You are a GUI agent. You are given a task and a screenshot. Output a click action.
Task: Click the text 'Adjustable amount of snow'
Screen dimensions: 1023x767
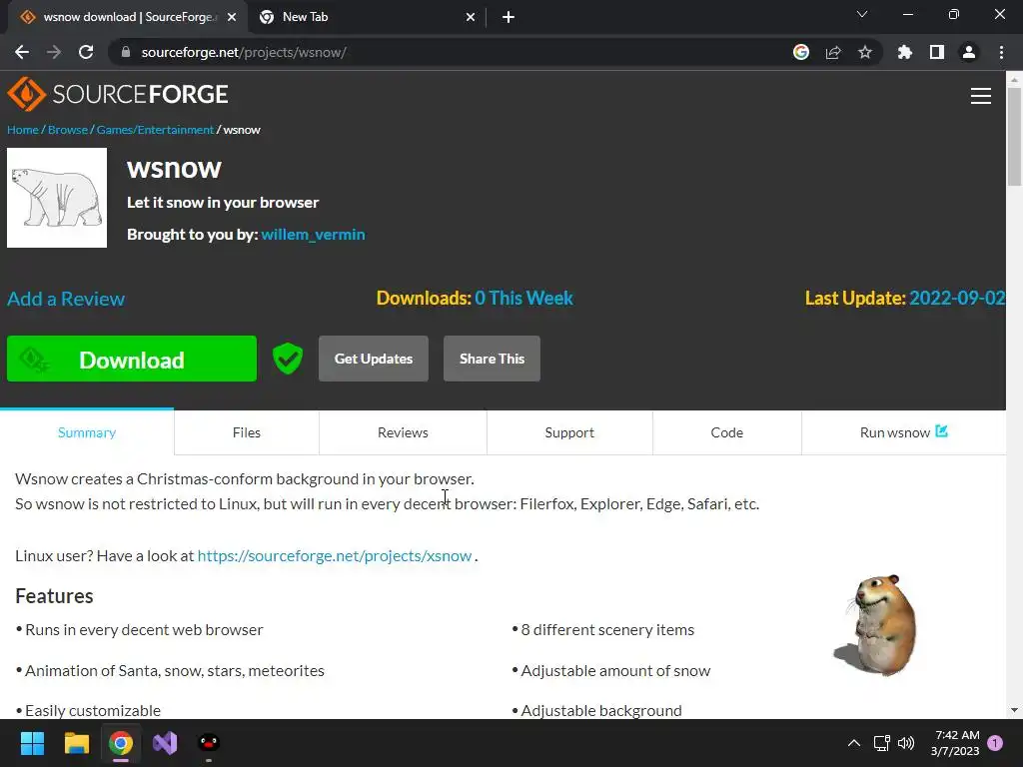pyautogui.click(x=615, y=671)
